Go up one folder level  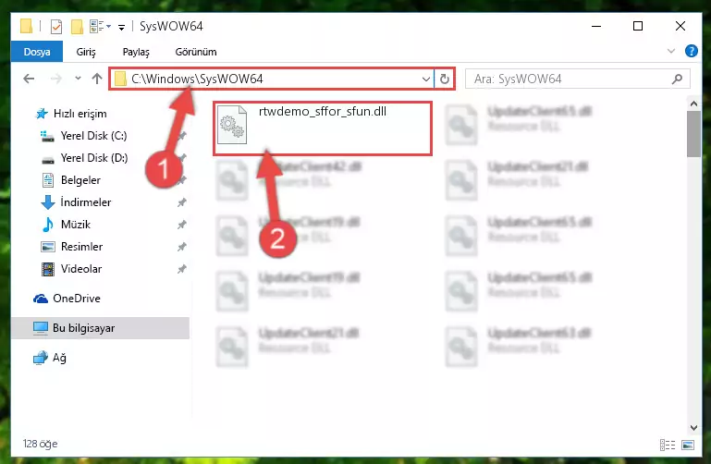point(96,79)
